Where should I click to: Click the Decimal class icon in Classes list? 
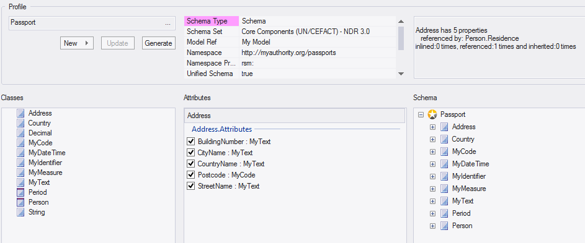(x=20, y=133)
